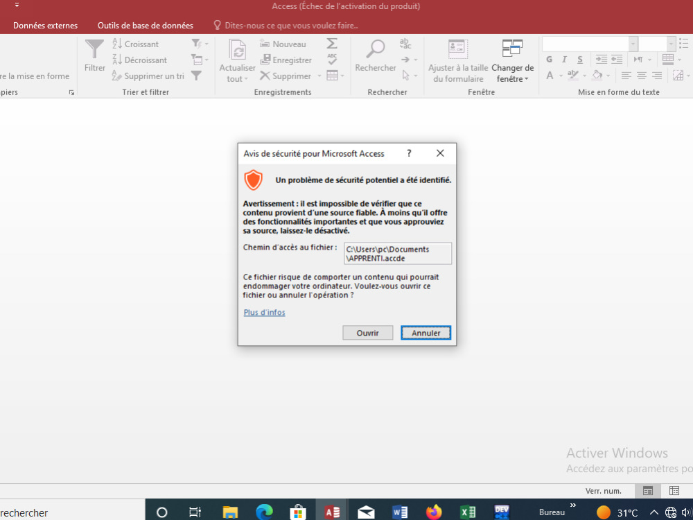Open the Données externes tab
The image size is (693, 520).
[x=45, y=26]
